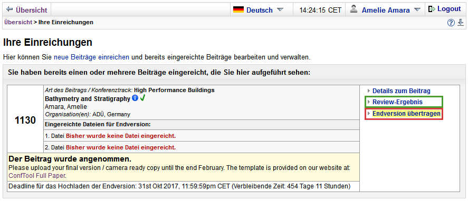Open the help question mark icon

tap(451, 23)
